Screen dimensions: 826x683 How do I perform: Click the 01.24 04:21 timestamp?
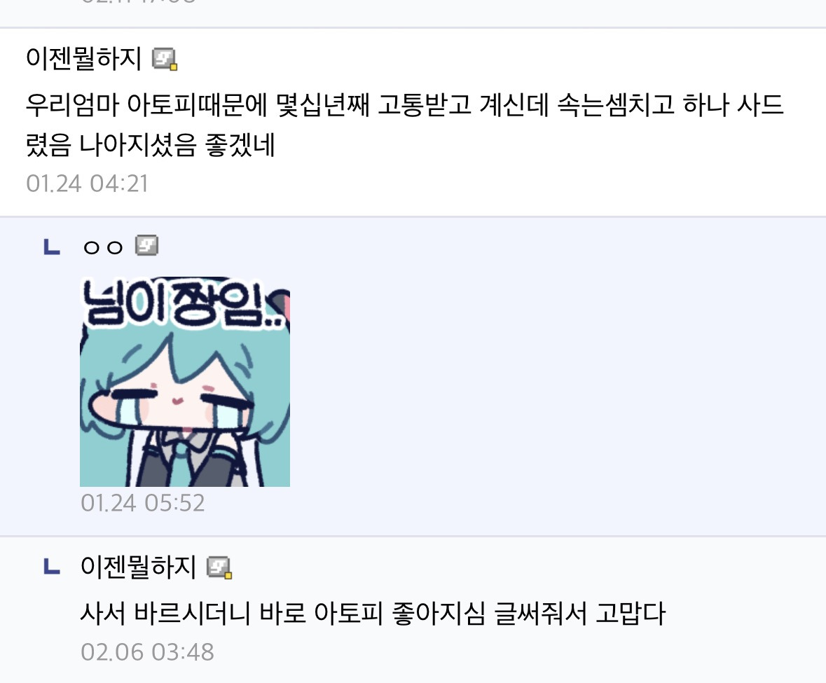[x=87, y=184]
